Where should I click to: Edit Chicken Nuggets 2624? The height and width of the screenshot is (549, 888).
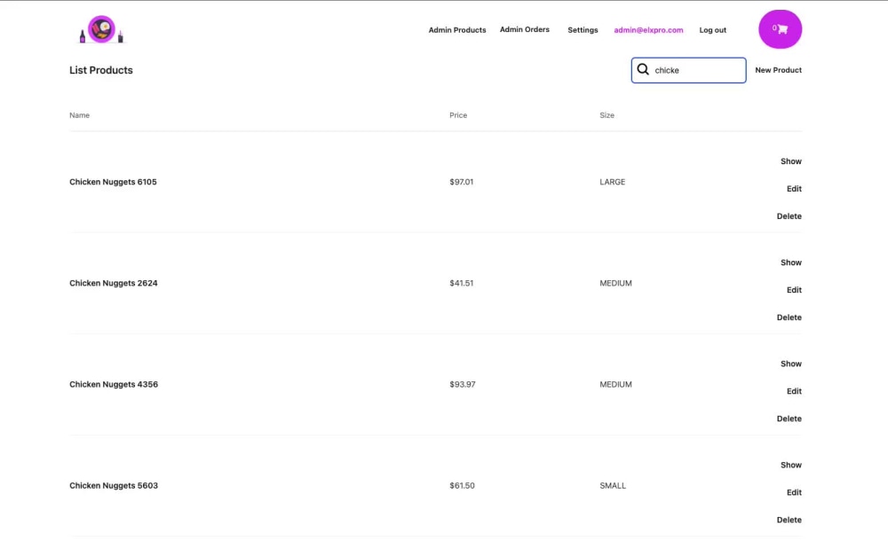pyautogui.click(x=794, y=290)
